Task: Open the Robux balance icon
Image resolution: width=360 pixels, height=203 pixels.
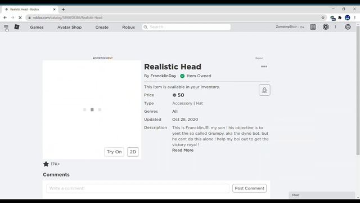Action: coord(326,27)
